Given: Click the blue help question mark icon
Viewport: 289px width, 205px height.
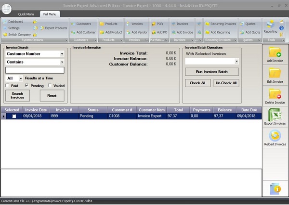Looking at the screenshot, I should point(281,28).
